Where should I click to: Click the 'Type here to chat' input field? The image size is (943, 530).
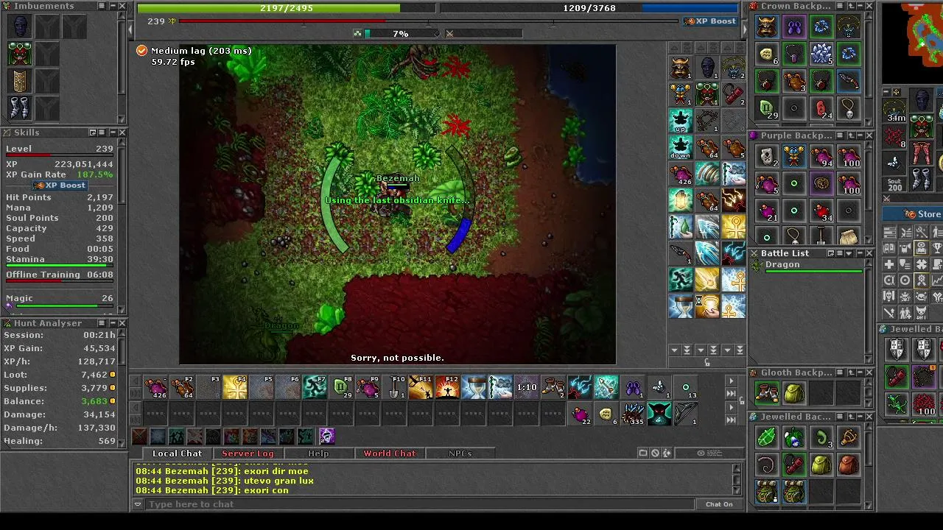click(x=420, y=504)
